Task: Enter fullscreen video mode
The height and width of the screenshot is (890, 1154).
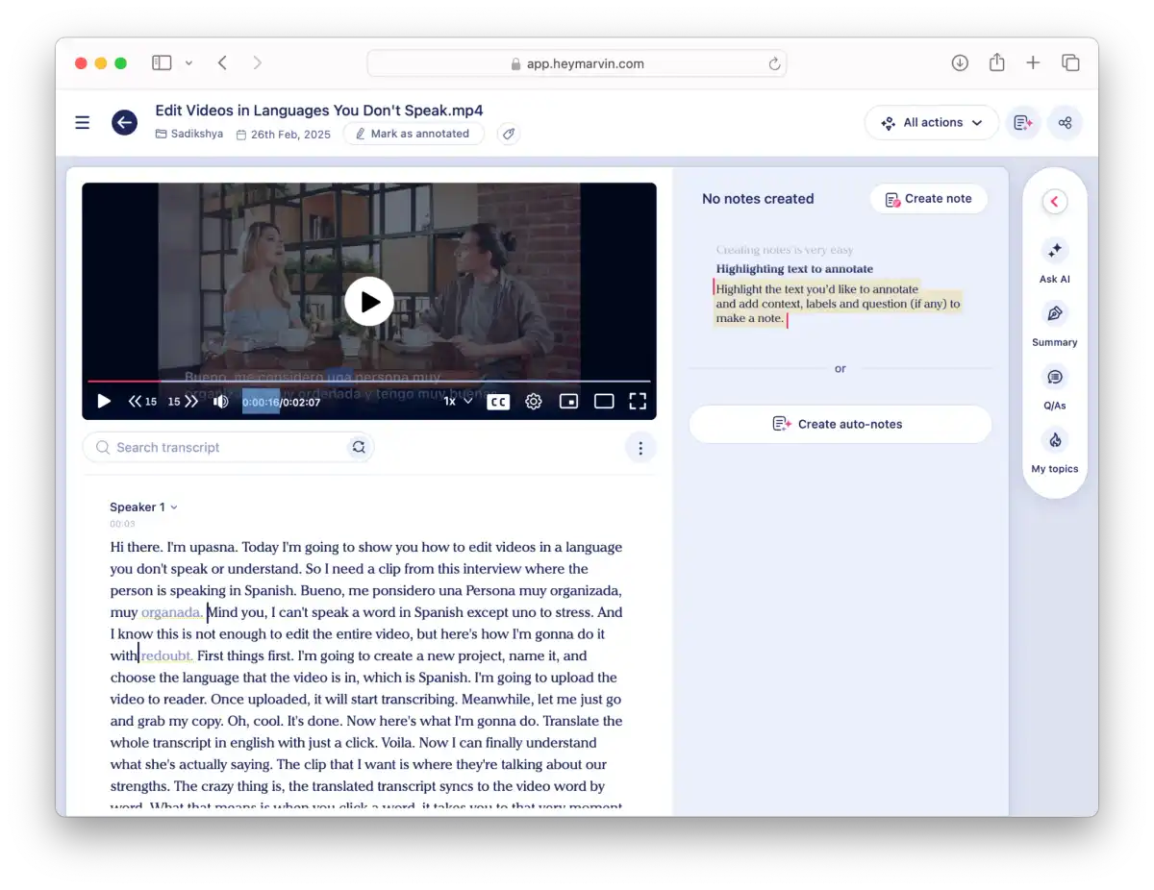Action: 638,402
